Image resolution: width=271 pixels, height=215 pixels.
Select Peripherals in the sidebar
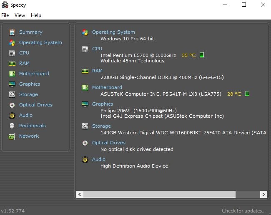33,126
